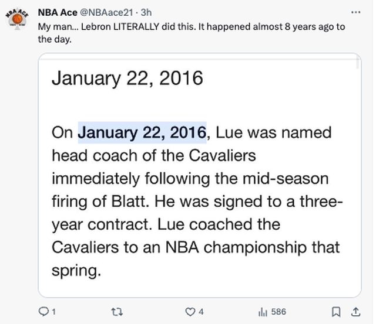Open the NBA Ace display name profile link
The image size is (376, 324).
point(58,12)
